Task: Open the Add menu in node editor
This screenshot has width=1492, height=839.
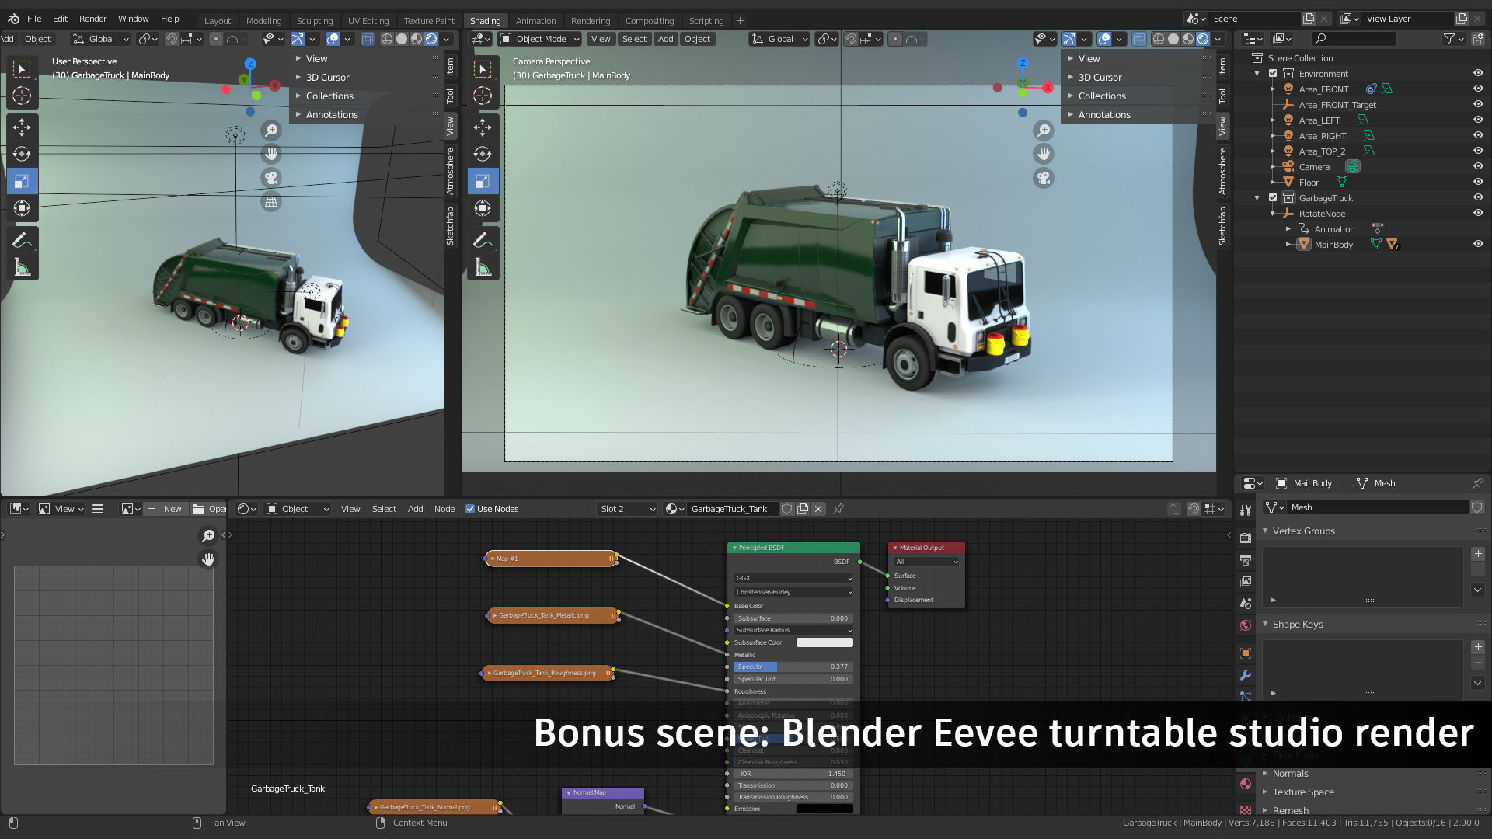Action: click(x=415, y=509)
